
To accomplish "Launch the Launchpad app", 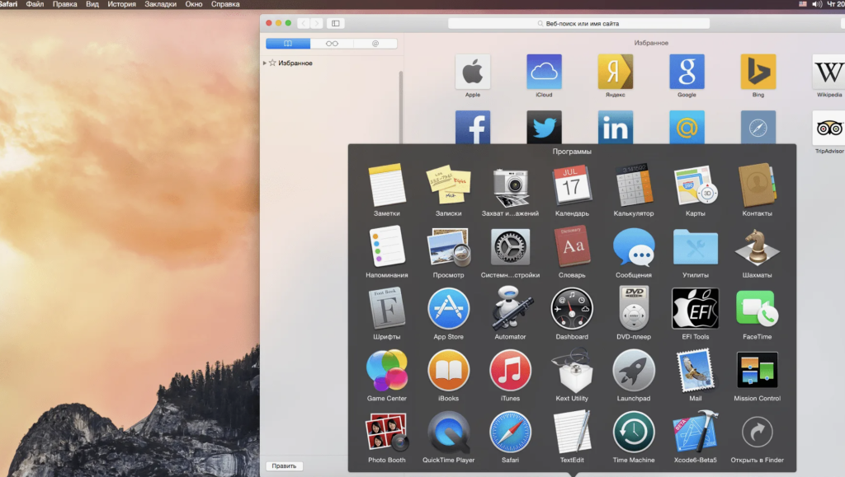I will 634,370.
